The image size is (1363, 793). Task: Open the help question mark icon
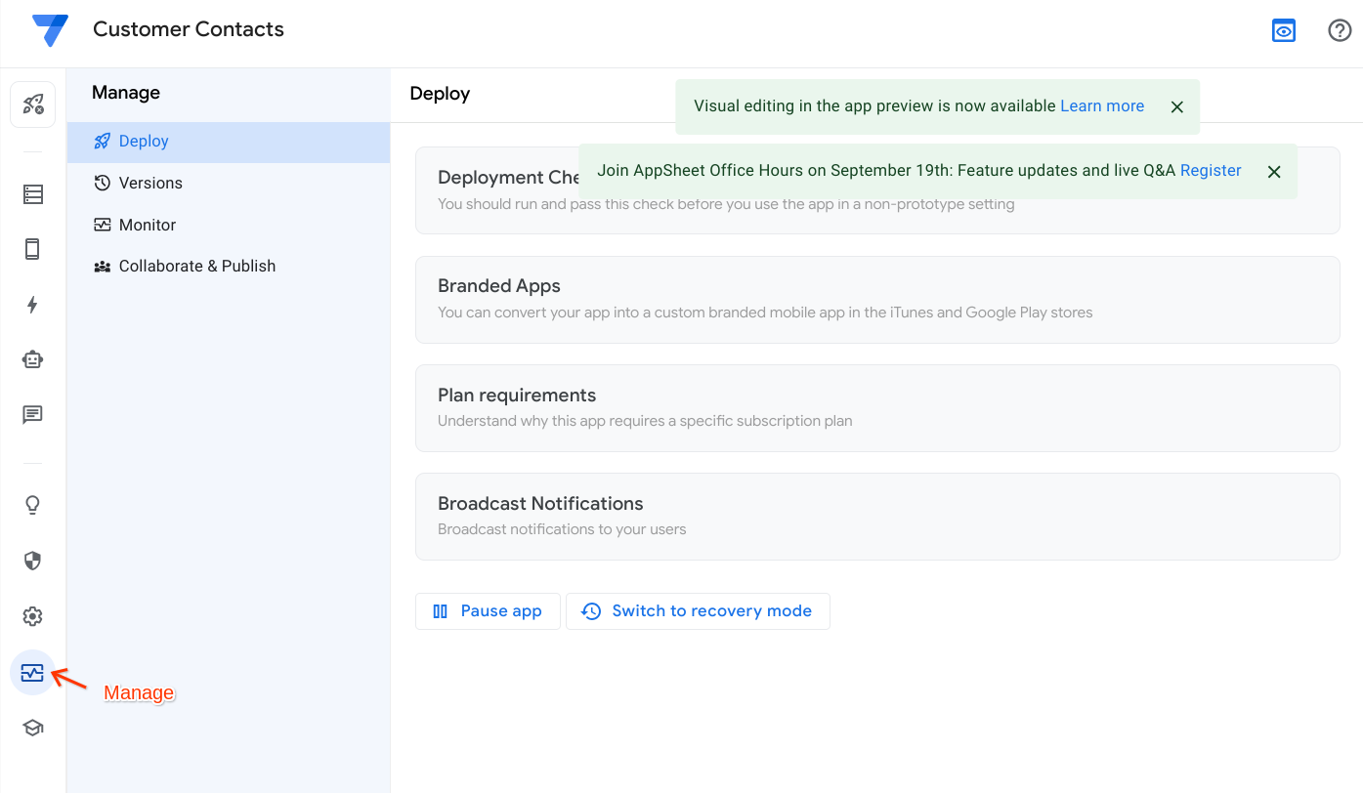(x=1340, y=30)
